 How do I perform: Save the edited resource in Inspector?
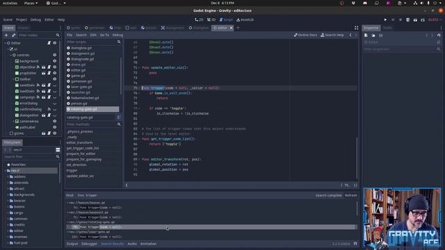381,35
